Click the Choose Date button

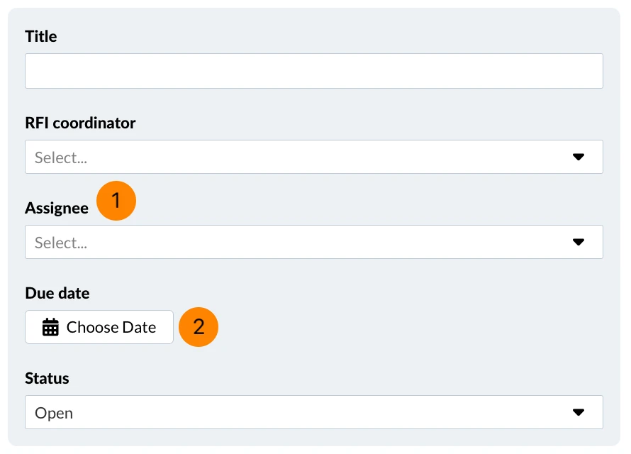[99, 327]
